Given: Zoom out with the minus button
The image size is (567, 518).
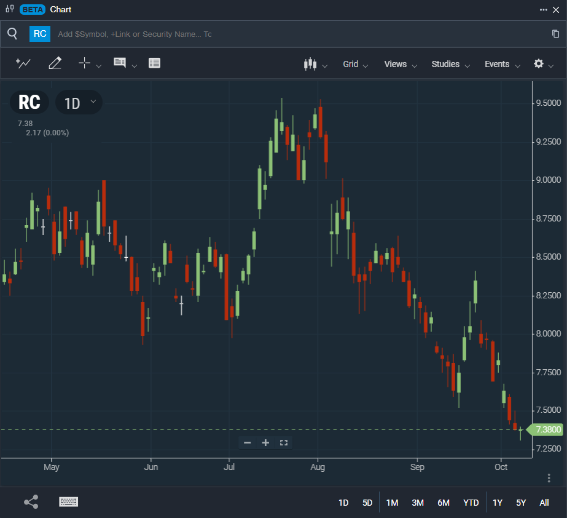Looking at the screenshot, I should pyautogui.click(x=248, y=442).
